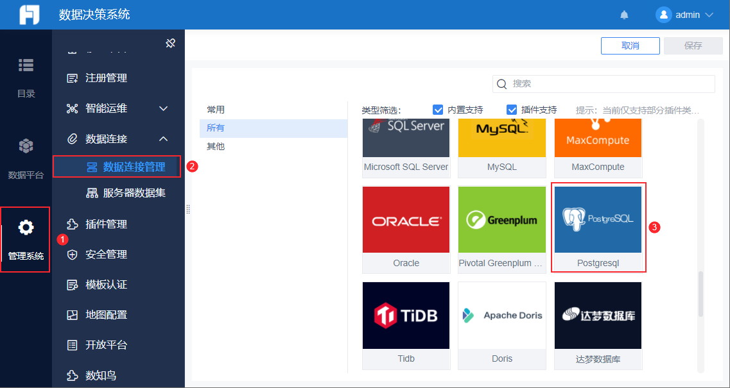
Task: Collapse the 数据连接 chevron
Action: [164, 139]
